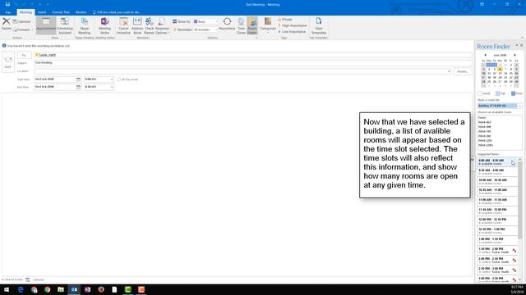Set High Importance flag
The image size is (526, 295).
point(293,25)
